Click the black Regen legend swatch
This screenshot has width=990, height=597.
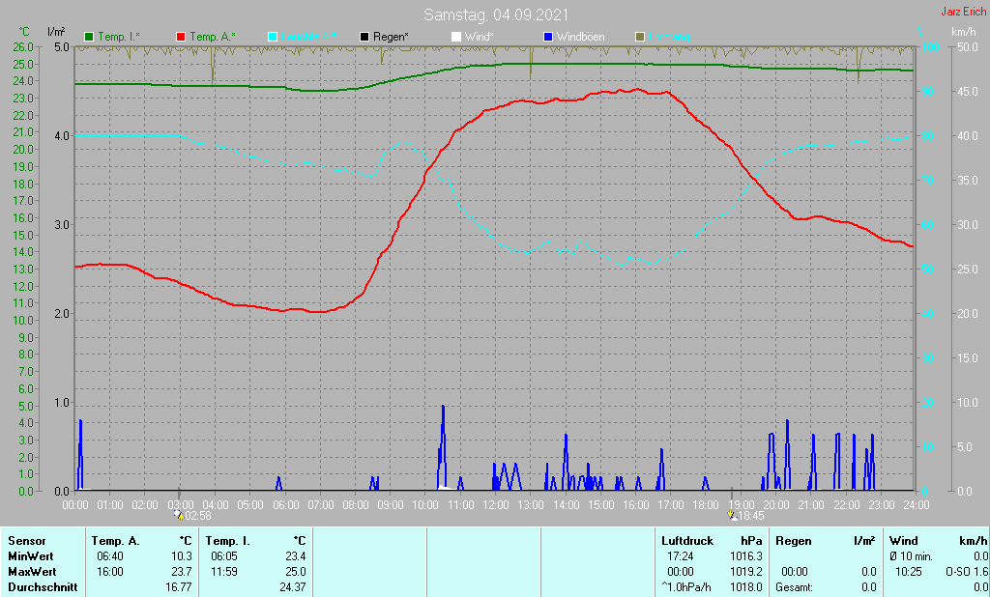pyautogui.click(x=364, y=38)
